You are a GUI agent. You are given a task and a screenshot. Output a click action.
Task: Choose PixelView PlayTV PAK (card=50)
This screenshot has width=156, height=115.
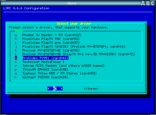(x=51, y=39)
